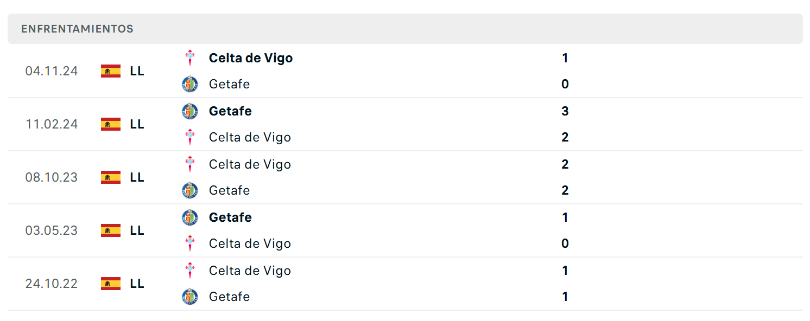Click Celta de Vigo crest in 24.10.22 match

click(189, 270)
